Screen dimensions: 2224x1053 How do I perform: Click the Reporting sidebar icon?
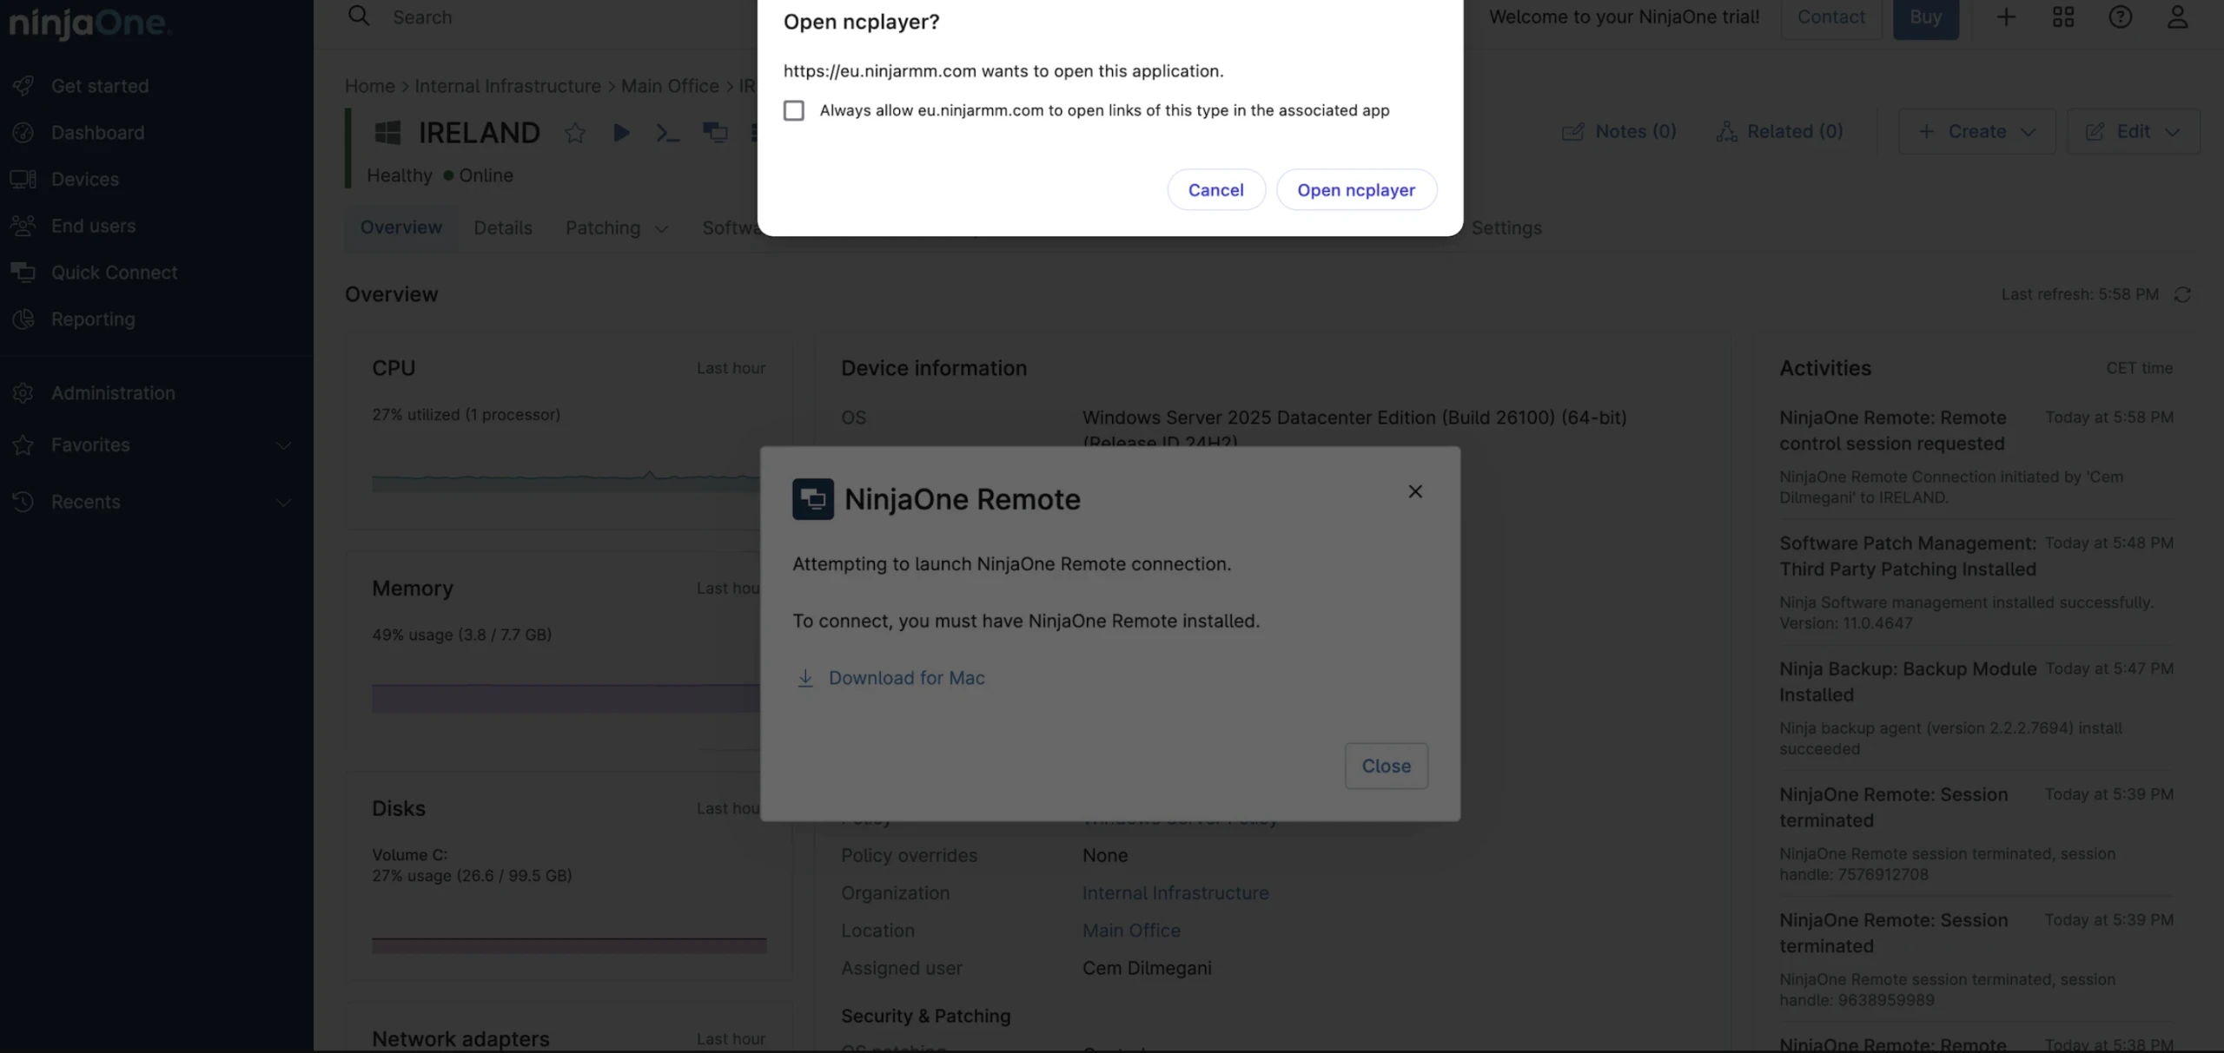(x=23, y=319)
